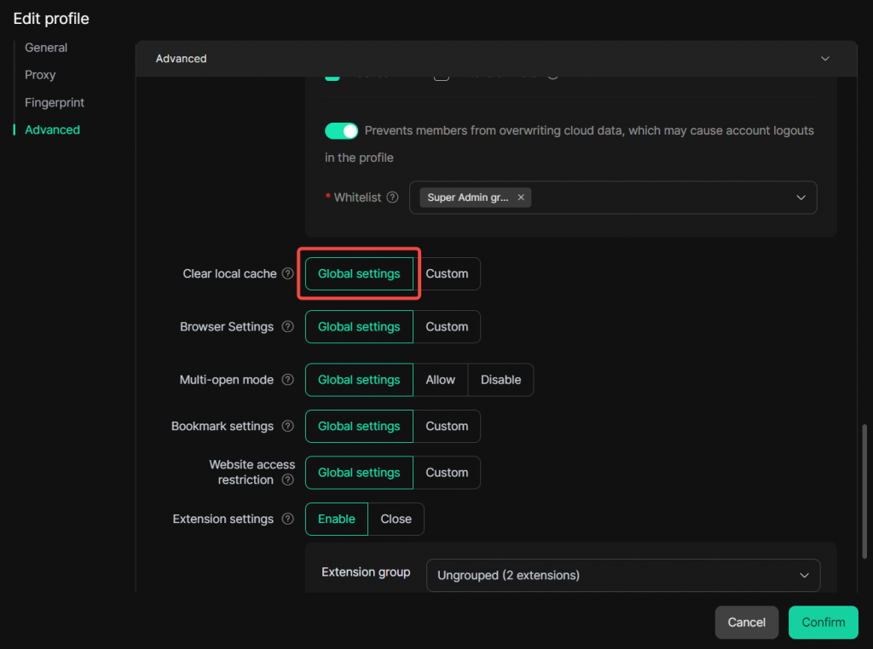This screenshot has width=873, height=649.
Task: Select Custom for Clear local cache
Action: pyautogui.click(x=447, y=274)
